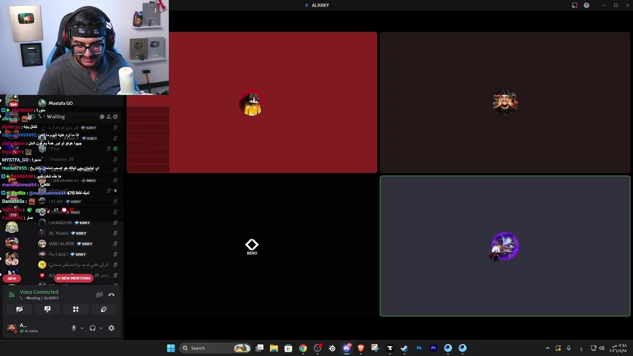Image resolution: width=633 pixels, height=356 pixels.
Task: Switch input language indicator in tray
Action: click(581, 348)
